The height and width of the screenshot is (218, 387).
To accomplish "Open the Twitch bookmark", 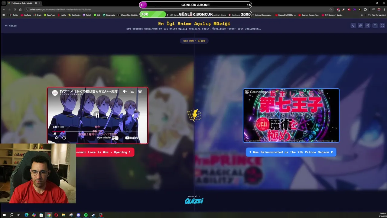I will (87, 15).
